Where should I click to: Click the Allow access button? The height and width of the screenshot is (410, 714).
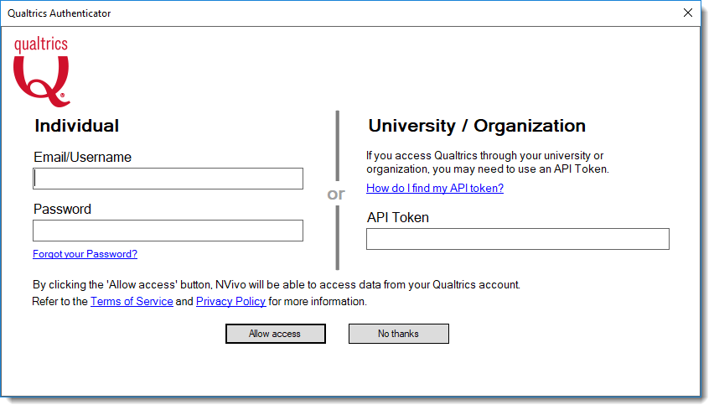pyautogui.click(x=276, y=334)
